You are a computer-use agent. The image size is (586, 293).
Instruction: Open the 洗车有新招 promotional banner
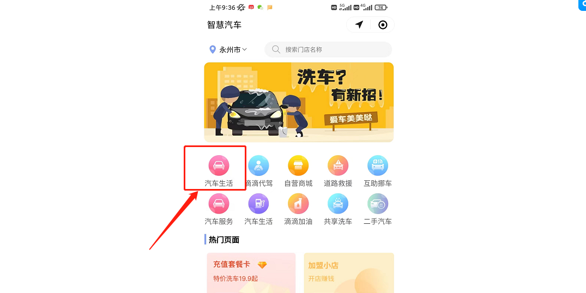[x=299, y=102]
